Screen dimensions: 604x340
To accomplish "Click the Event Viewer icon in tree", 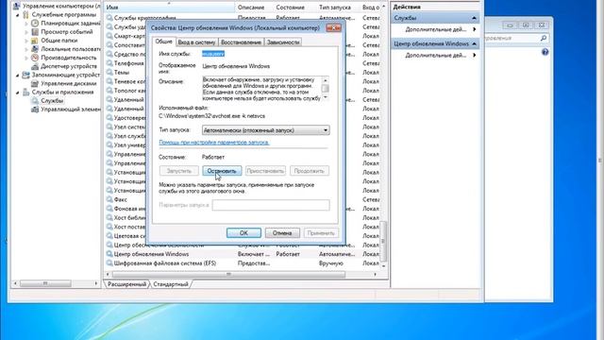I will tap(35, 31).
